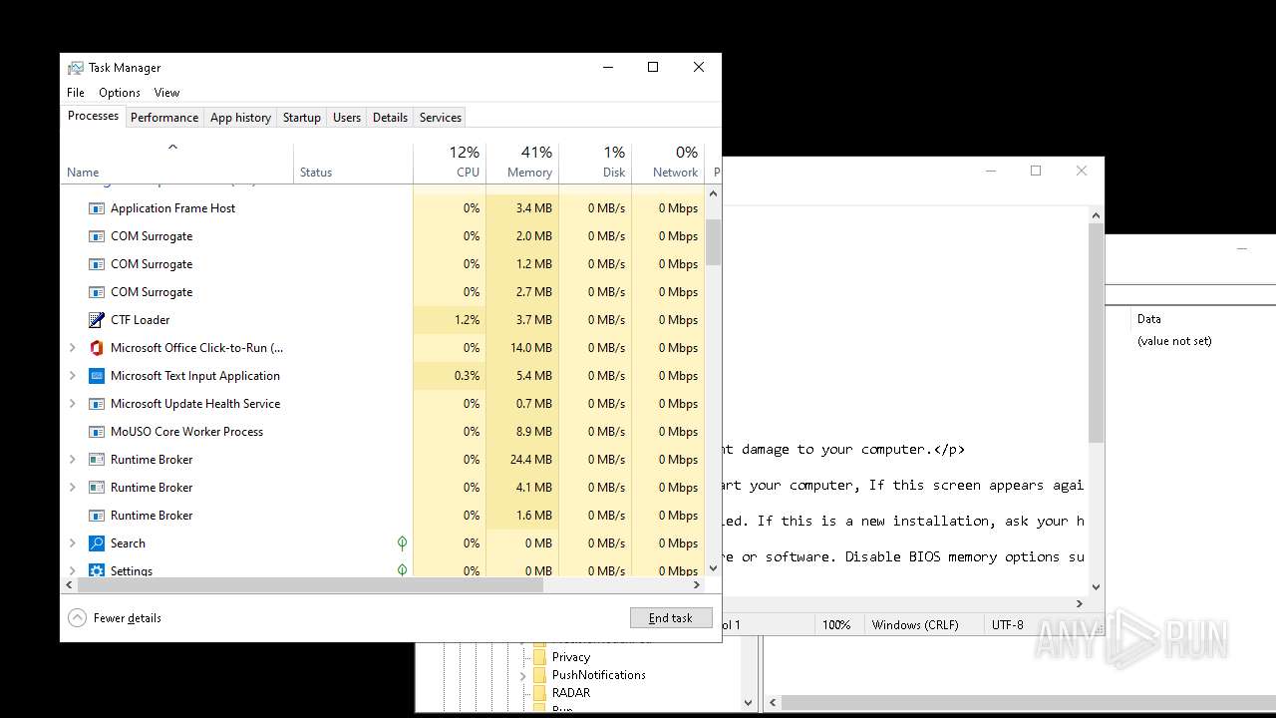
Task: Sort processes by Network column header
Action: 668,163
